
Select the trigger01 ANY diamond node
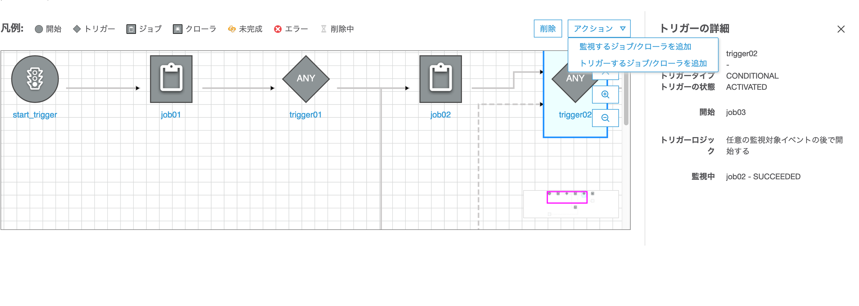306,79
